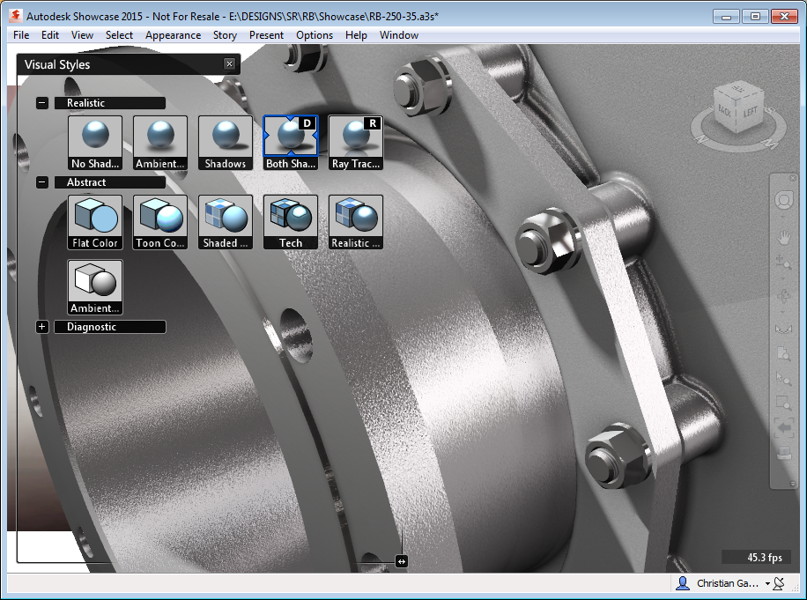Click the Zoom window icon

783,403
